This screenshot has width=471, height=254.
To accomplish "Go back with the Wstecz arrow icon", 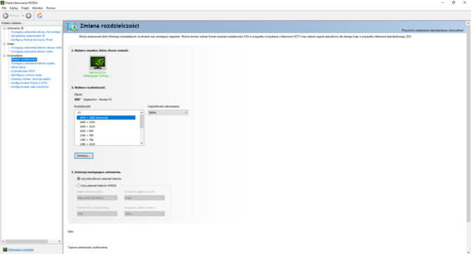I will tap(6, 15).
